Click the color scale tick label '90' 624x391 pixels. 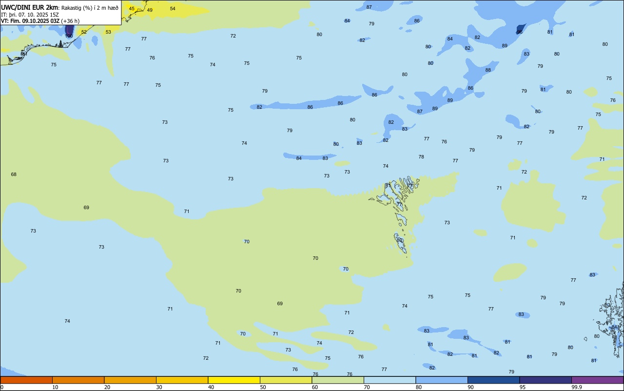click(x=470, y=387)
